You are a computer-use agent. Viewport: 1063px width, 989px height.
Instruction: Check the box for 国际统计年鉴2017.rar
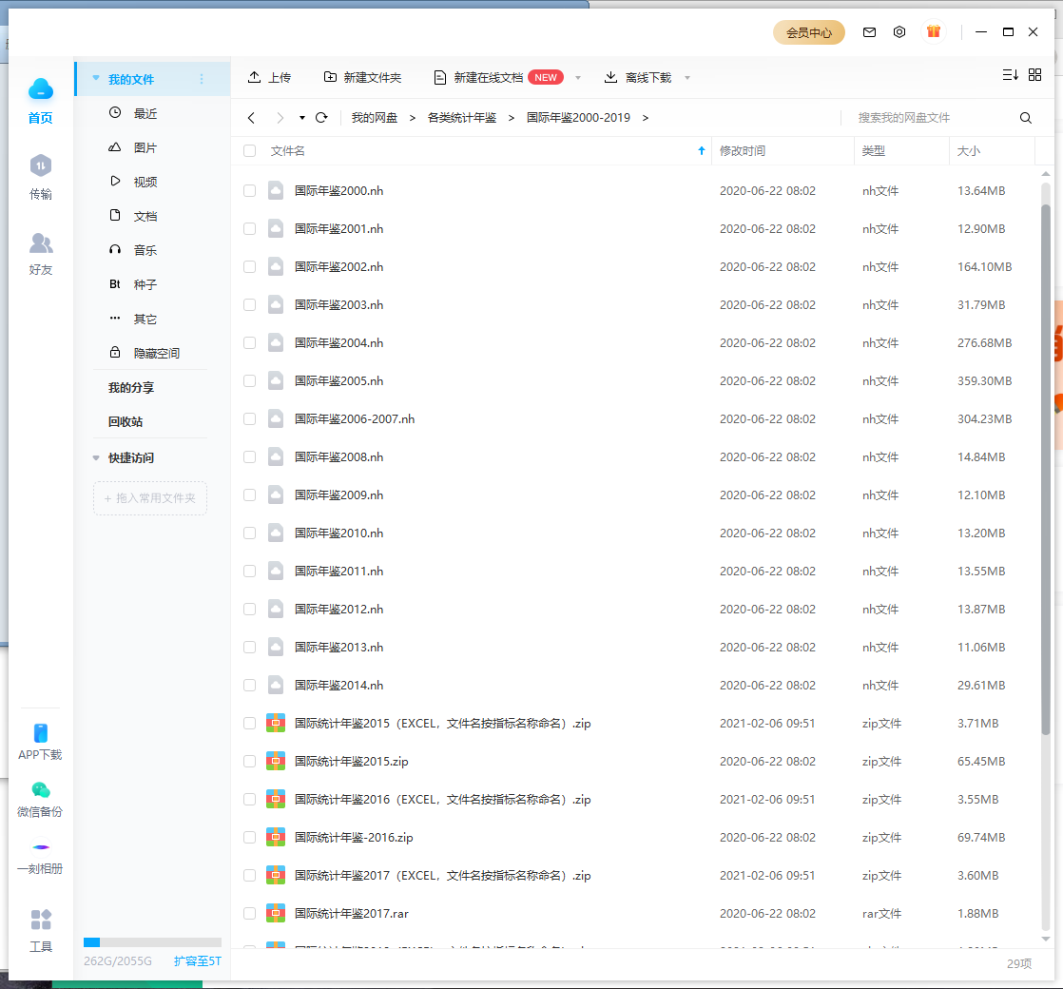(x=249, y=913)
